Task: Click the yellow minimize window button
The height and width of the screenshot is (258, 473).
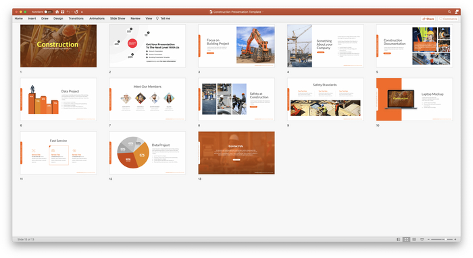Action: tap(21, 11)
